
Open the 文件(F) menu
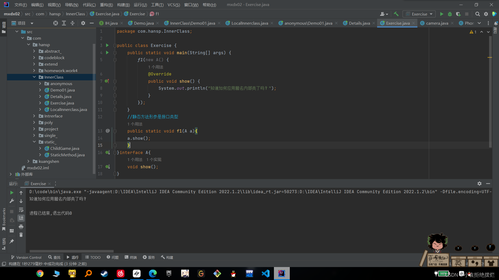[x=21, y=5]
